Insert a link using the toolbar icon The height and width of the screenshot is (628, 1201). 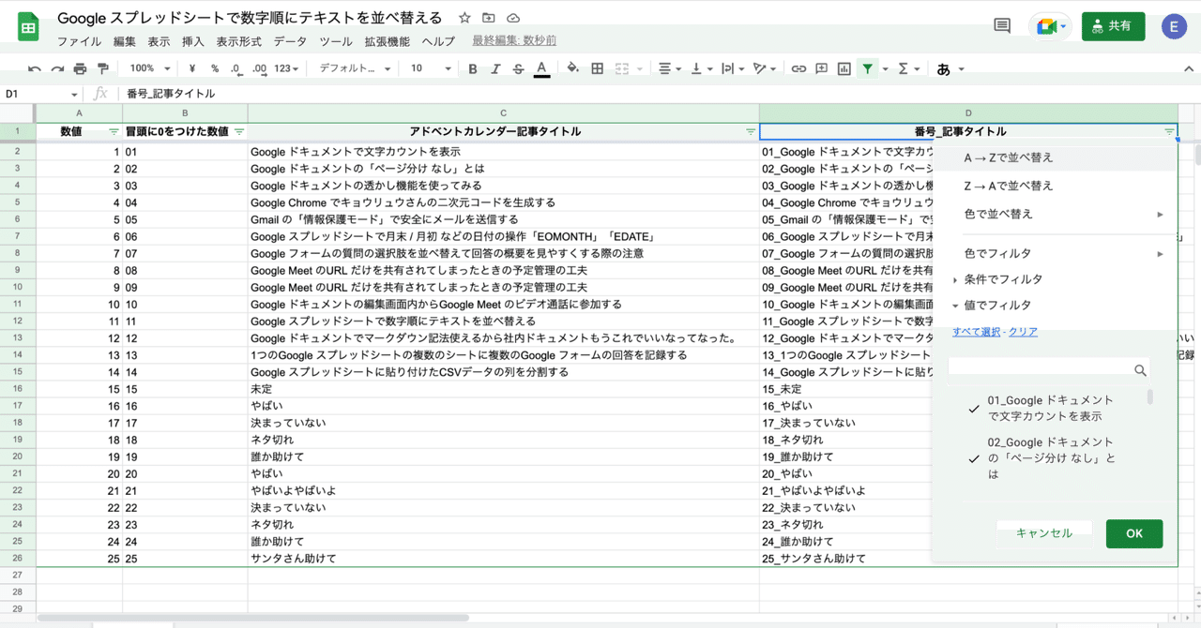(797, 68)
